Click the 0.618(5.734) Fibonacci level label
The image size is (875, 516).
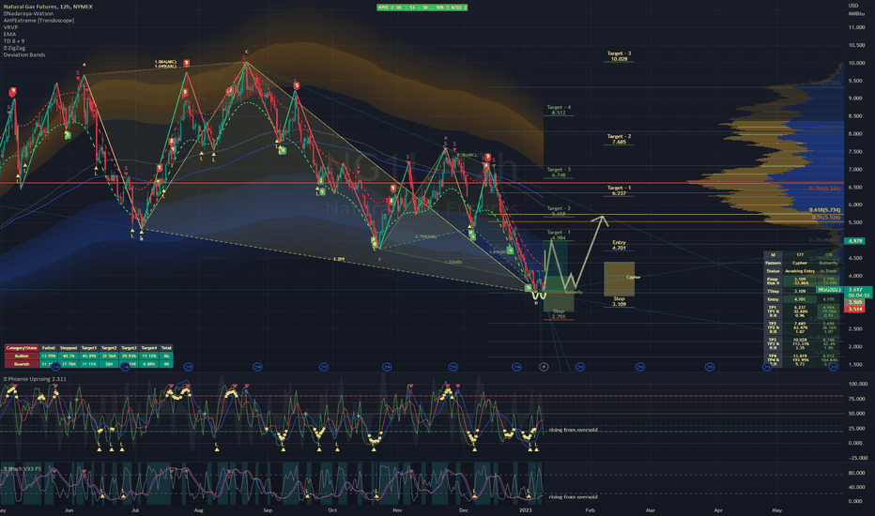(x=825, y=210)
